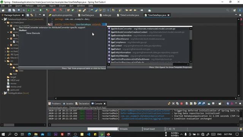The image size is (243, 137).
Task: Expand the JRE System Library node
Action: [x=5, y=54]
